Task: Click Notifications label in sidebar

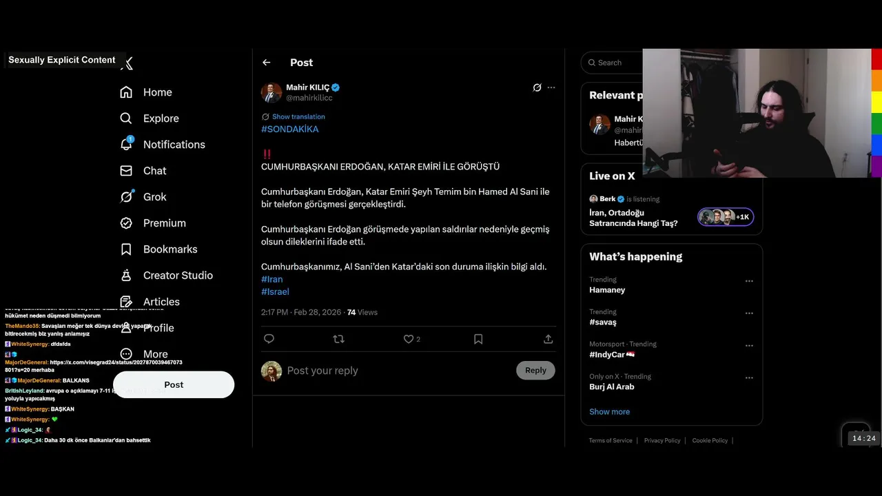Action: [174, 145]
